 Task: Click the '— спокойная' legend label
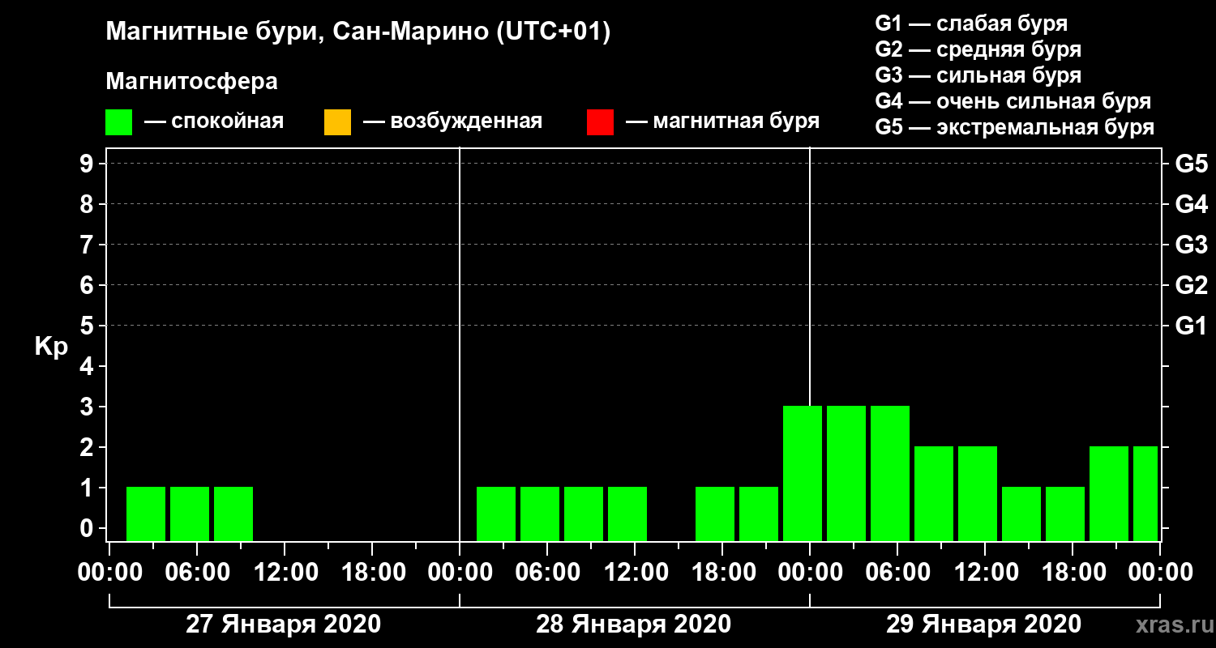coord(214,122)
